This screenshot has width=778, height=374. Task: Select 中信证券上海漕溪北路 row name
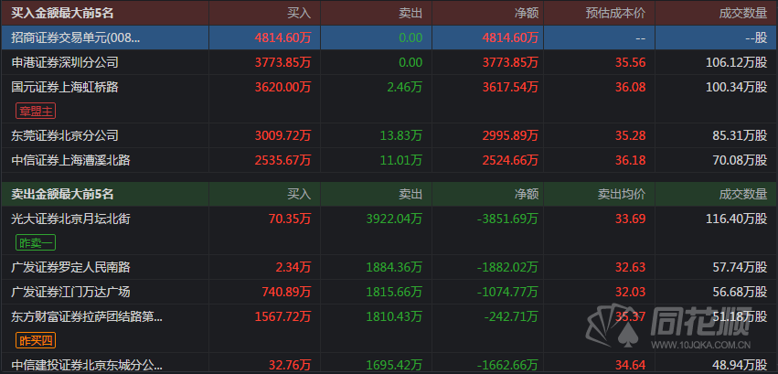pos(71,160)
